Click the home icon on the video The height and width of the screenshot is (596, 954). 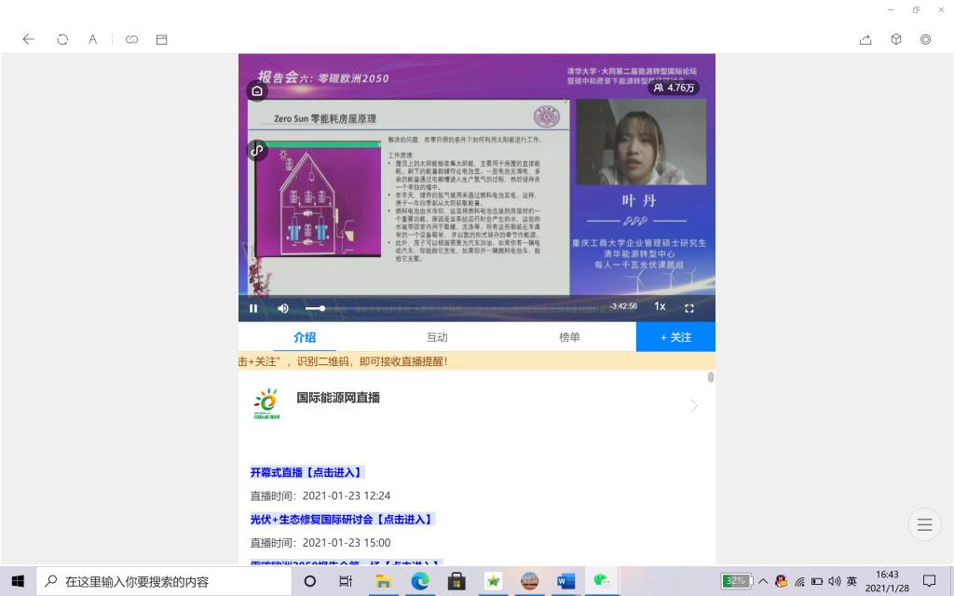(x=257, y=90)
